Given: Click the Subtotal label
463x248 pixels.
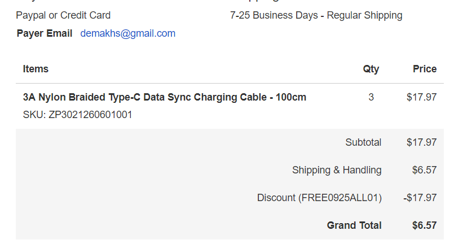Looking at the screenshot, I should click(x=363, y=142).
